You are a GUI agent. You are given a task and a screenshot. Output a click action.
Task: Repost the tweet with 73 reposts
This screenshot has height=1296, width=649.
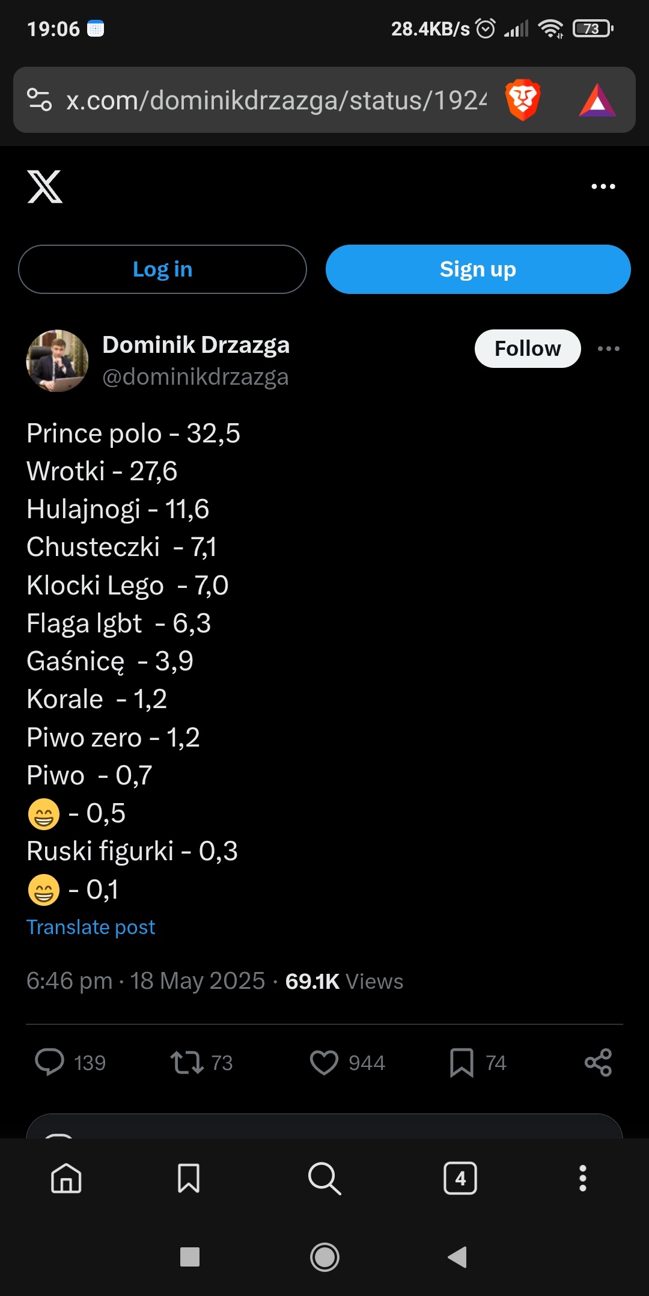[x=187, y=1062]
